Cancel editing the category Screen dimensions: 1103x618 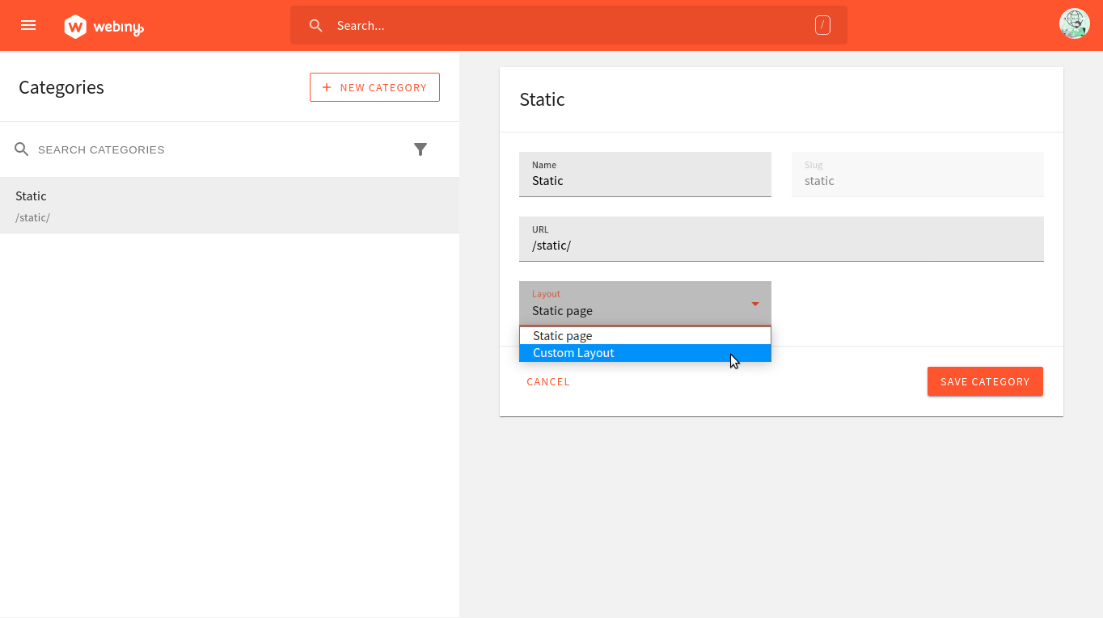[548, 381]
